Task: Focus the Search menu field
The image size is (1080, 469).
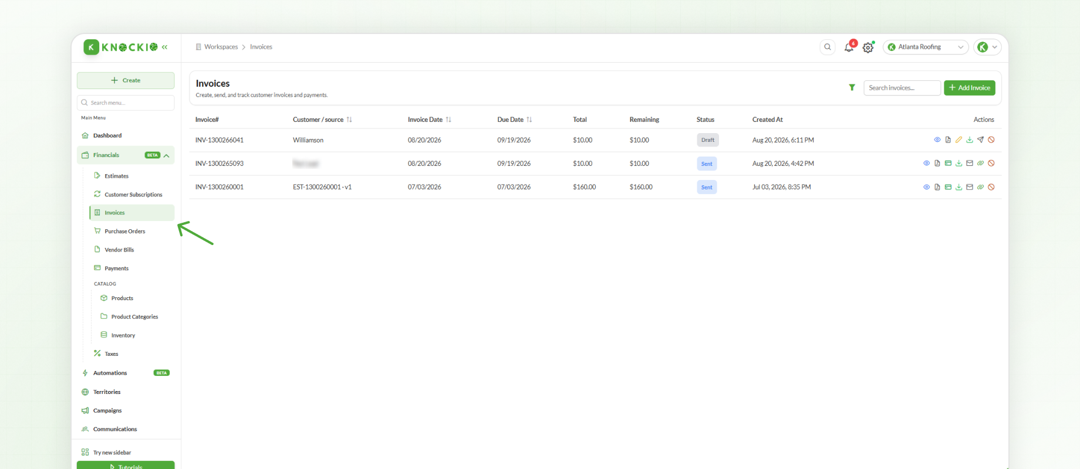Action: coord(126,103)
